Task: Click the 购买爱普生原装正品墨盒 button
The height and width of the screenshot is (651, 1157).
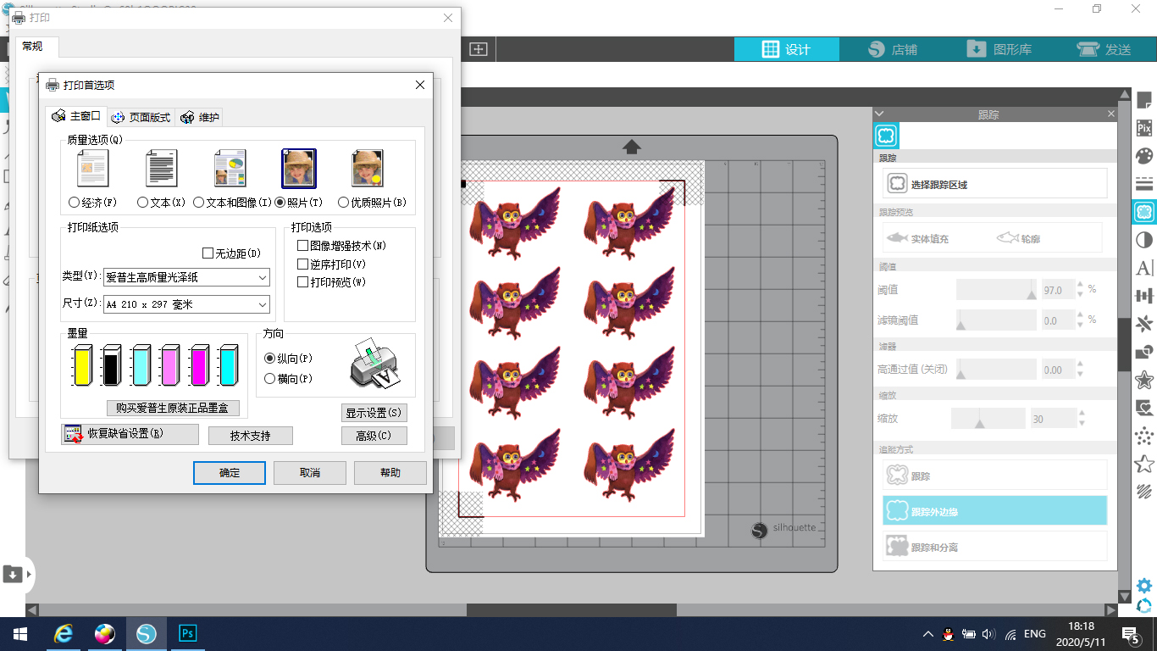Action: pos(173,408)
